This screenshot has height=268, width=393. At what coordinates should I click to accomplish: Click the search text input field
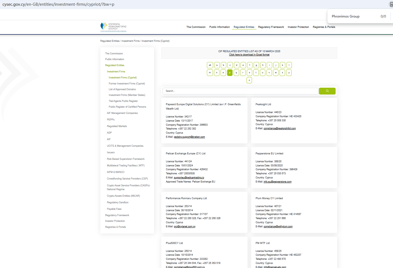[x=240, y=91]
